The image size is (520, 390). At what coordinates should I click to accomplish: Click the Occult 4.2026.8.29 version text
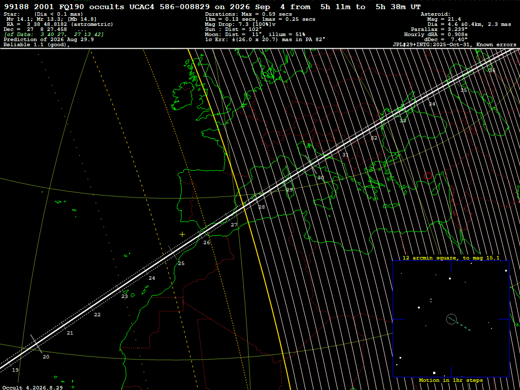(32, 387)
